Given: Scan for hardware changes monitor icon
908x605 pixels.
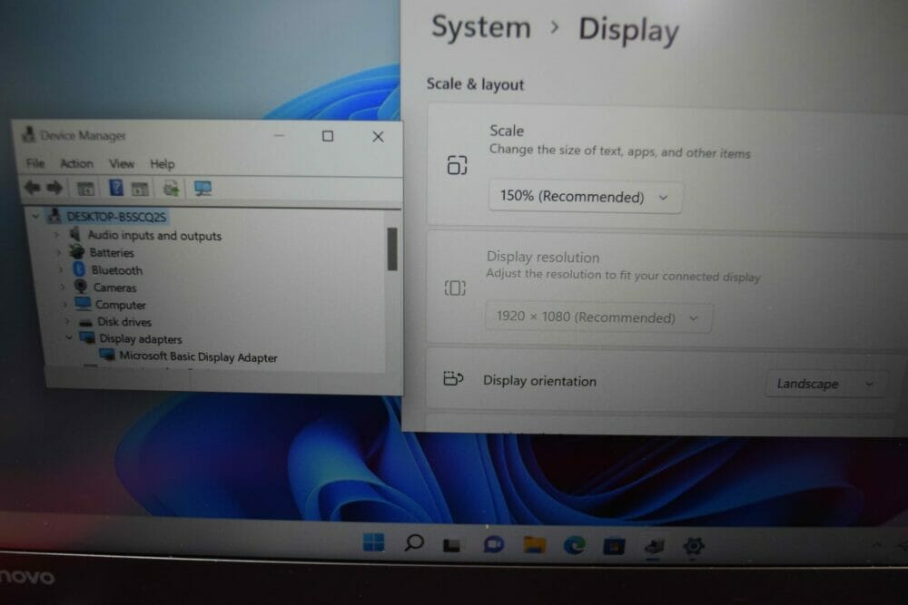Looking at the screenshot, I should [202, 188].
